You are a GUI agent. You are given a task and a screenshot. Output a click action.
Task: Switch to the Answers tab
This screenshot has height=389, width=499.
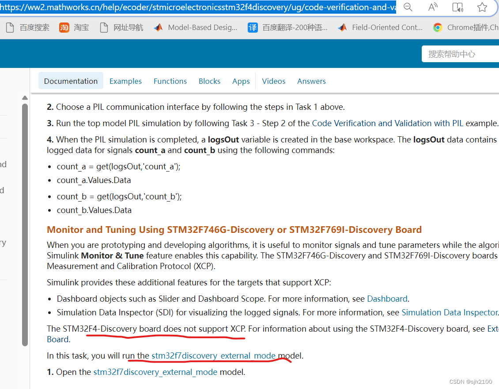(x=312, y=81)
